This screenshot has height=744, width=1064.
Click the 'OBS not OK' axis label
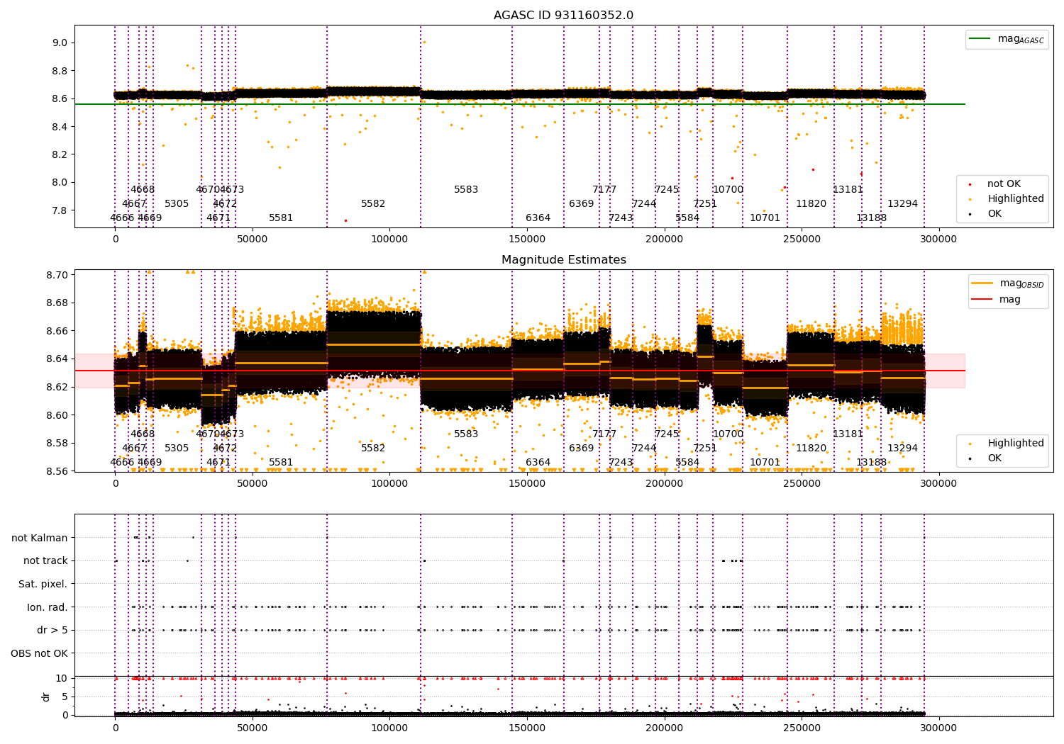40,653
